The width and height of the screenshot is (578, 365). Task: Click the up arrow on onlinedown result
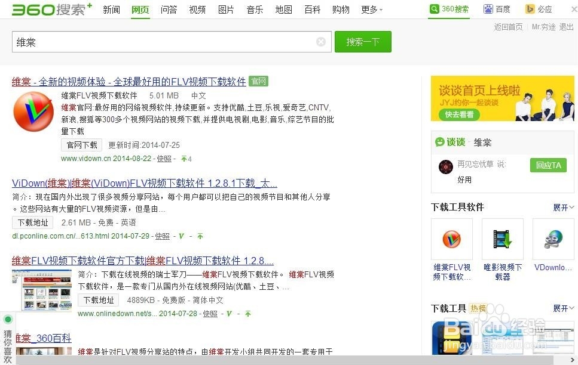[248, 314]
